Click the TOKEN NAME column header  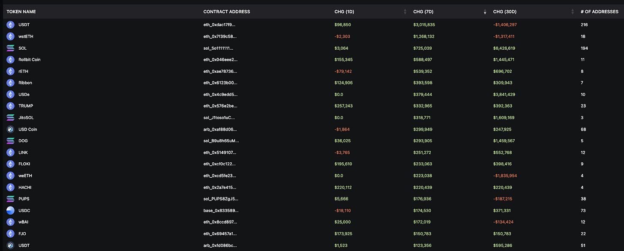click(21, 12)
